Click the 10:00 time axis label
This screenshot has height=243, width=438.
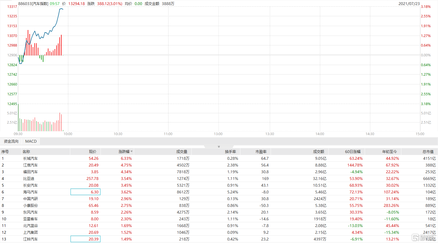[68, 134]
